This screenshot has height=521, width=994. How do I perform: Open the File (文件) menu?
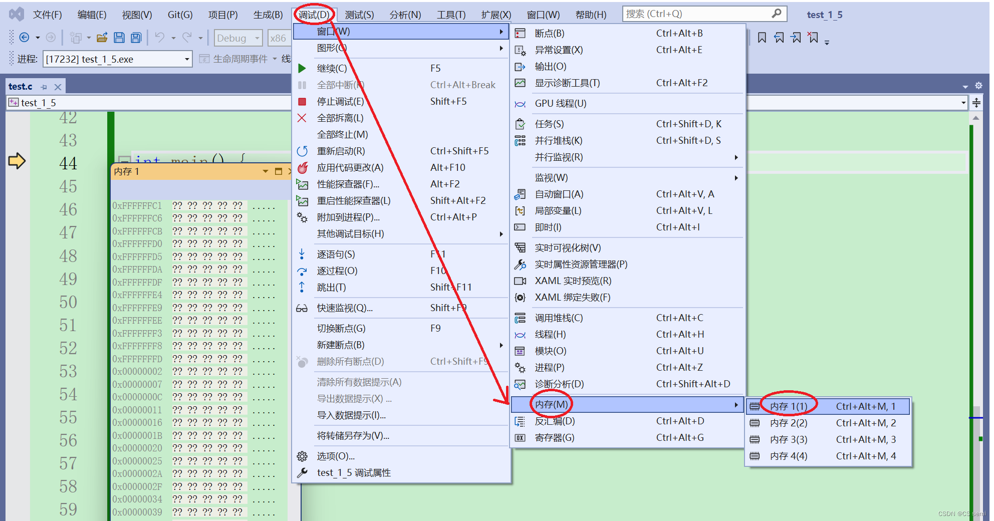[47, 15]
